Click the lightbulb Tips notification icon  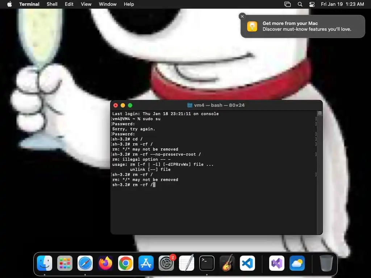point(252,26)
